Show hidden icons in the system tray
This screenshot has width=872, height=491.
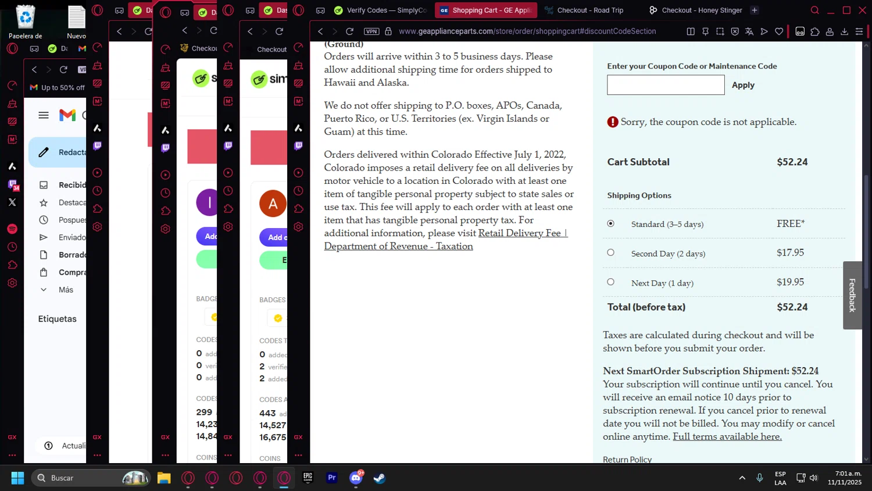click(742, 478)
